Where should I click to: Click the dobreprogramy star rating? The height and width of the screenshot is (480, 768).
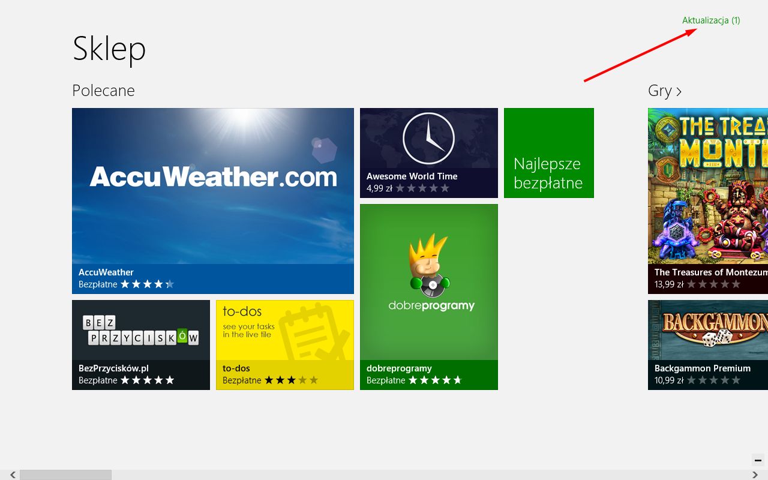click(x=436, y=380)
